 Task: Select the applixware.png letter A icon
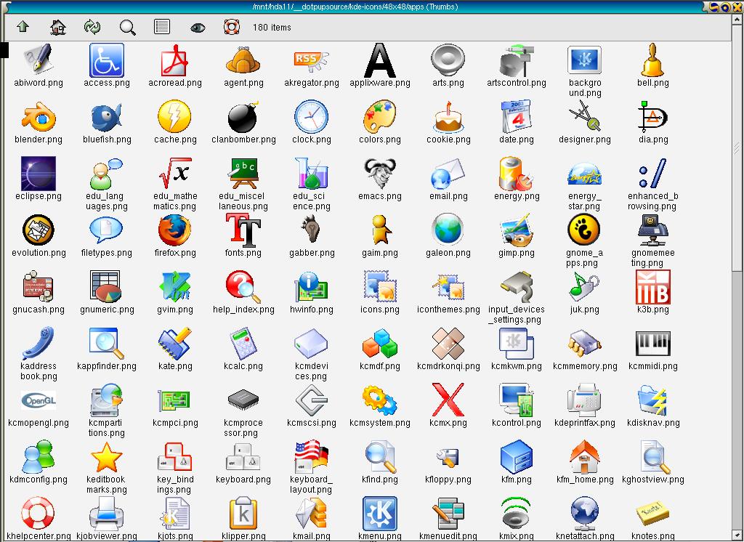380,60
